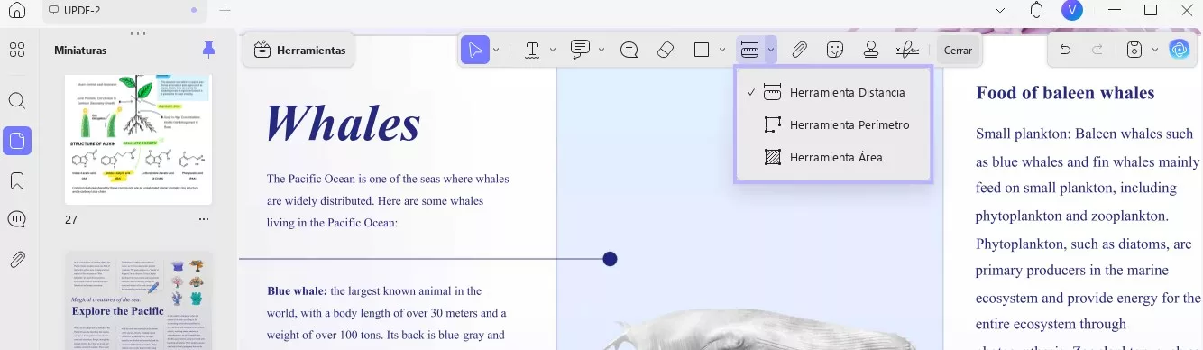Open the page 27 thumbnail
This screenshot has height=350, width=1203.
(x=138, y=140)
